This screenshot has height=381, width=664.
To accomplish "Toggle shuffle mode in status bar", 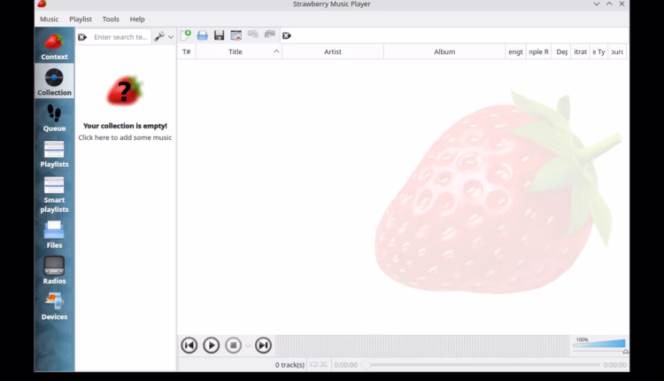I will pos(323,364).
